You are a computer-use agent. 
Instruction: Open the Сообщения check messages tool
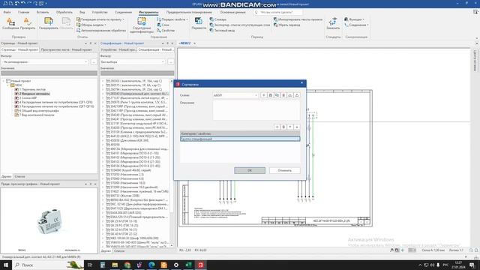(10, 23)
